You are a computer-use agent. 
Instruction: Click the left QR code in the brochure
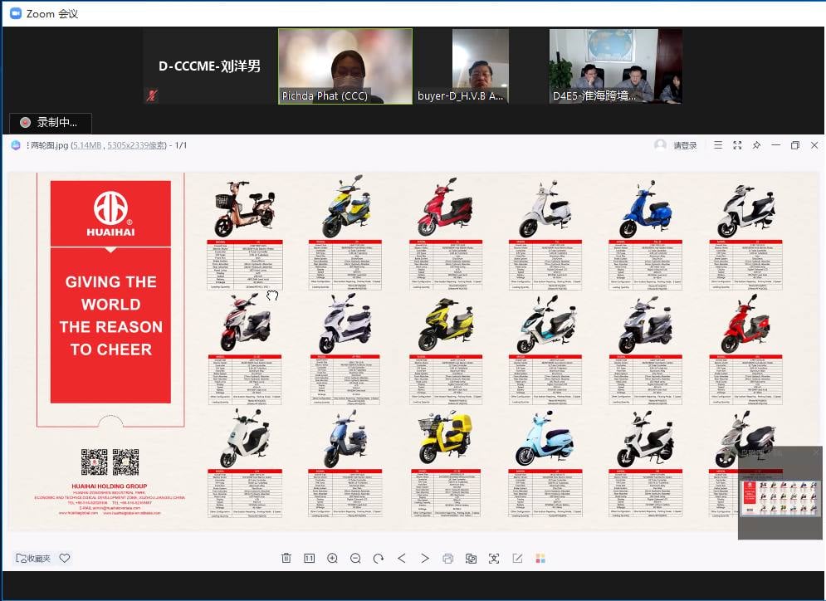pos(95,462)
